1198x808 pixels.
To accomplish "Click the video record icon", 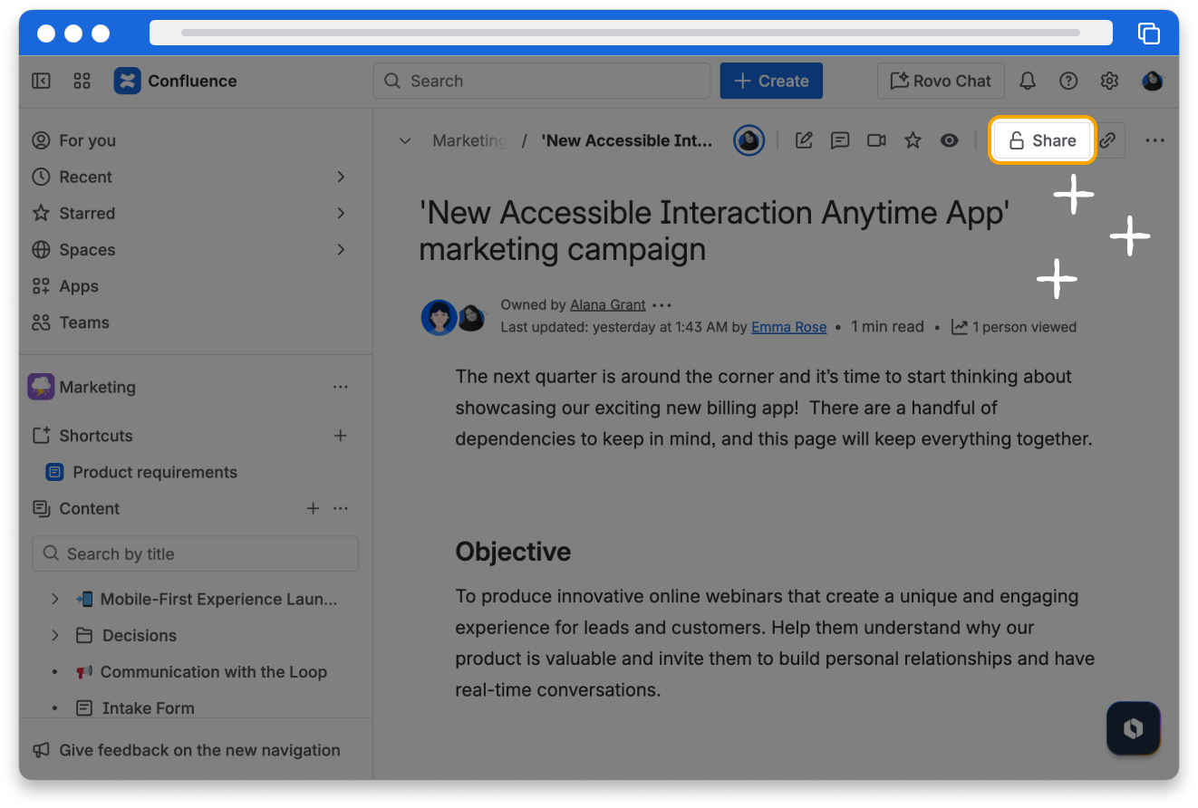I will coord(876,140).
